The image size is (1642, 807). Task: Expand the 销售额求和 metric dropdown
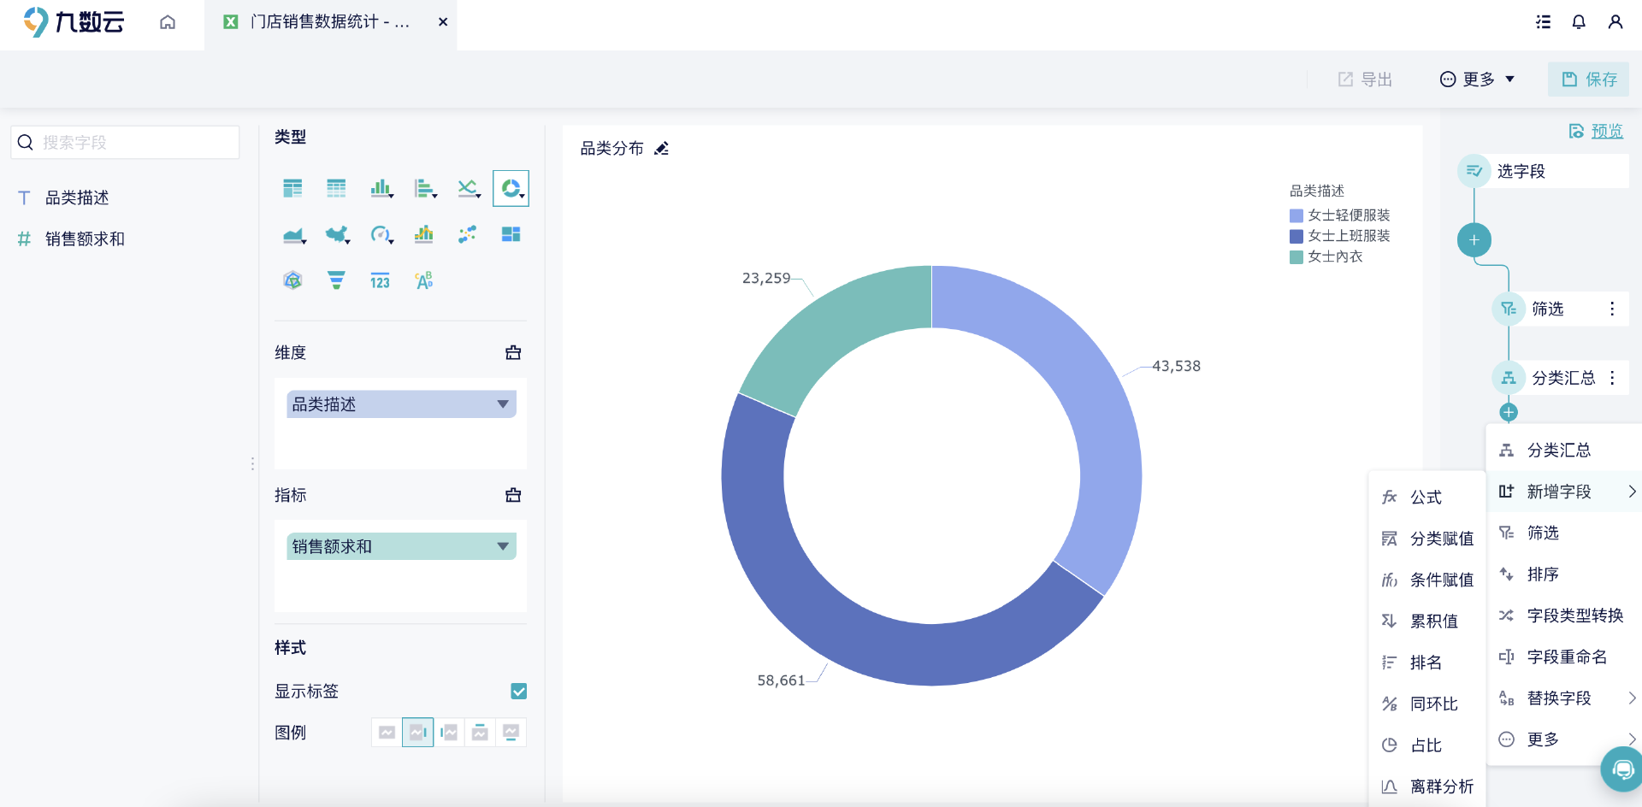tap(503, 546)
